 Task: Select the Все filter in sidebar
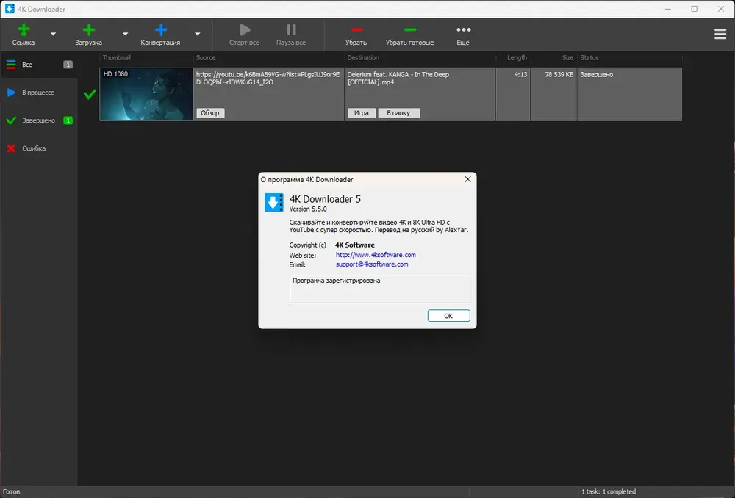(x=39, y=65)
